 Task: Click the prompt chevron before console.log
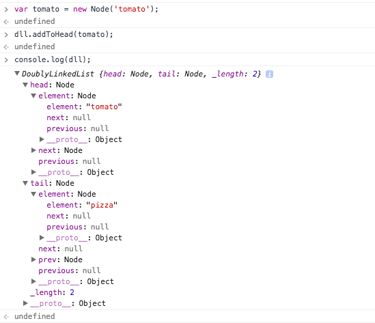coord(6,60)
